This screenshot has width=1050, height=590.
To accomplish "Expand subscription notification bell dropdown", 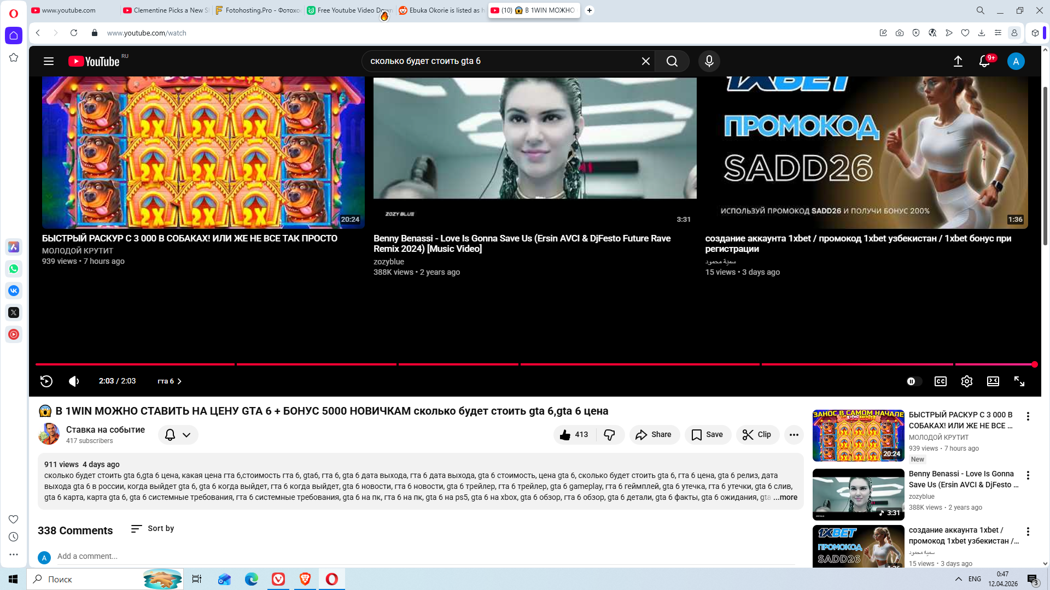I will point(178,435).
